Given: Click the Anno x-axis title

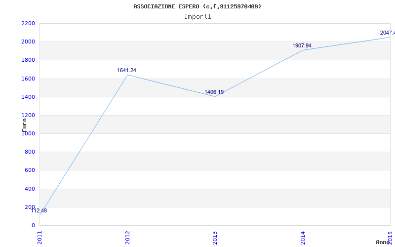Looking at the screenshot, I should (383, 242).
